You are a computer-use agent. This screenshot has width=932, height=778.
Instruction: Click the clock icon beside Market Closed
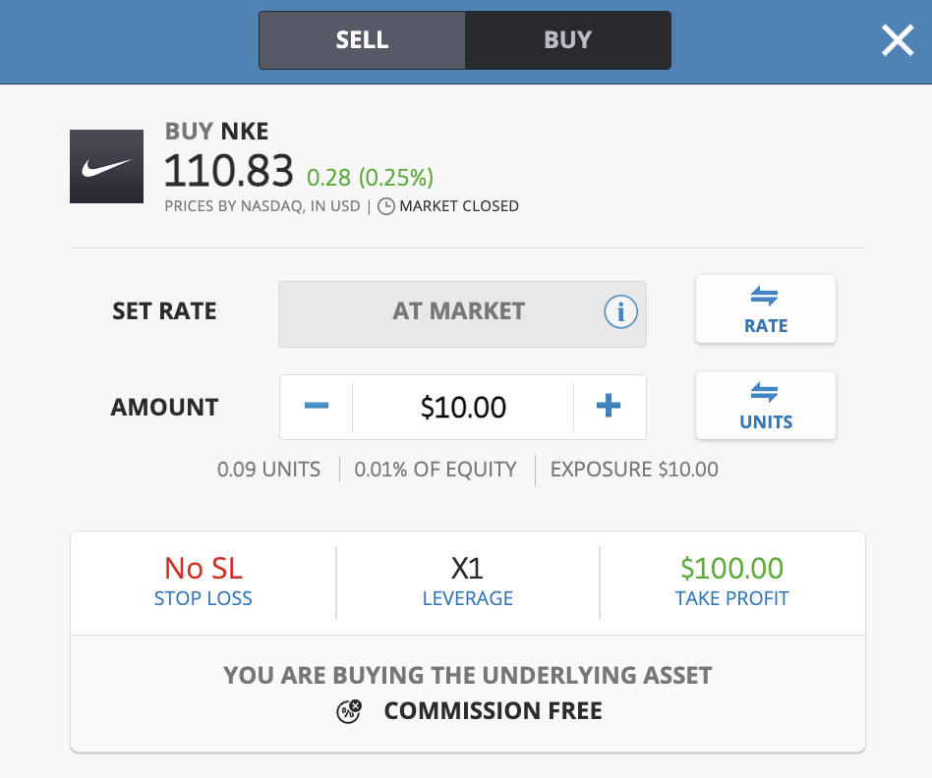pos(386,206)
